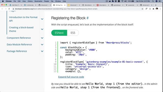Screen dimensions: 163x92
Task: Click the heading's # anchor link
Action: [x=88, y=18]
